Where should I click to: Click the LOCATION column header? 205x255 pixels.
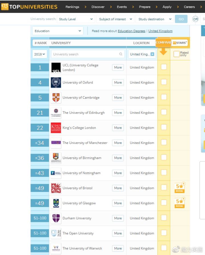coord(141,43)
